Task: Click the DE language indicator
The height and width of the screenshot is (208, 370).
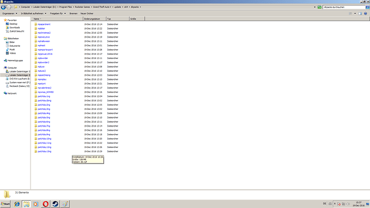Action: click(324, 204)
